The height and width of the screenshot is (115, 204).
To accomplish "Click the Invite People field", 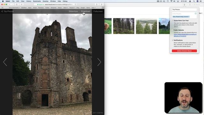I will (183, 13).
